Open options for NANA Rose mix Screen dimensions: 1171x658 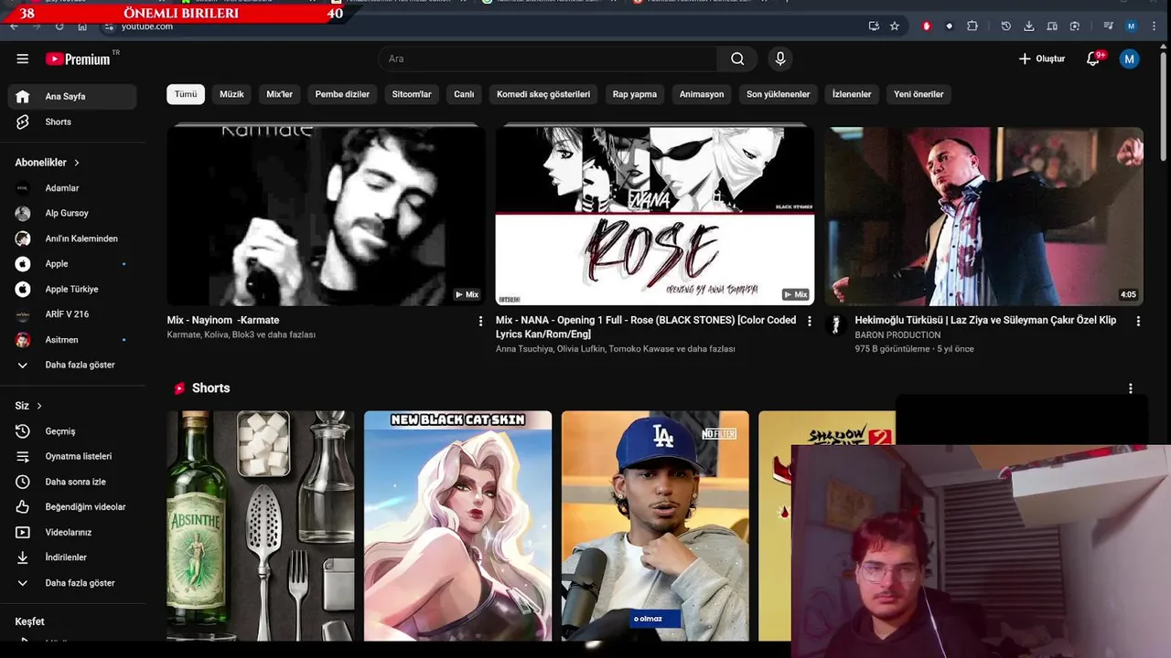tap(809, 321)
